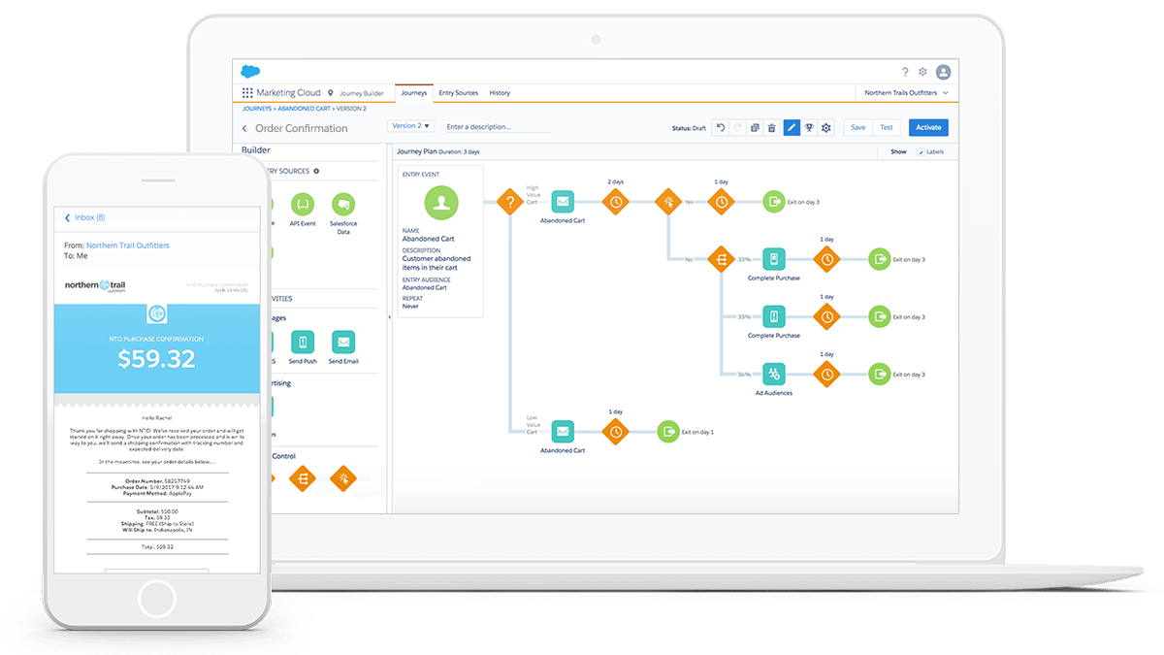Select the Salesforce Data entry source
Screen dimensions: 1164x655
pos(343,205)
